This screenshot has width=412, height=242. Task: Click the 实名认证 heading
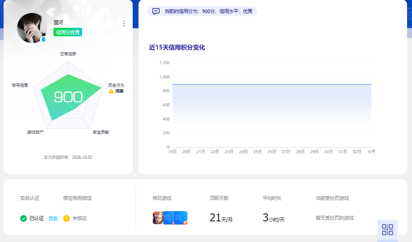pyautogui.click(x=30, y=198)
